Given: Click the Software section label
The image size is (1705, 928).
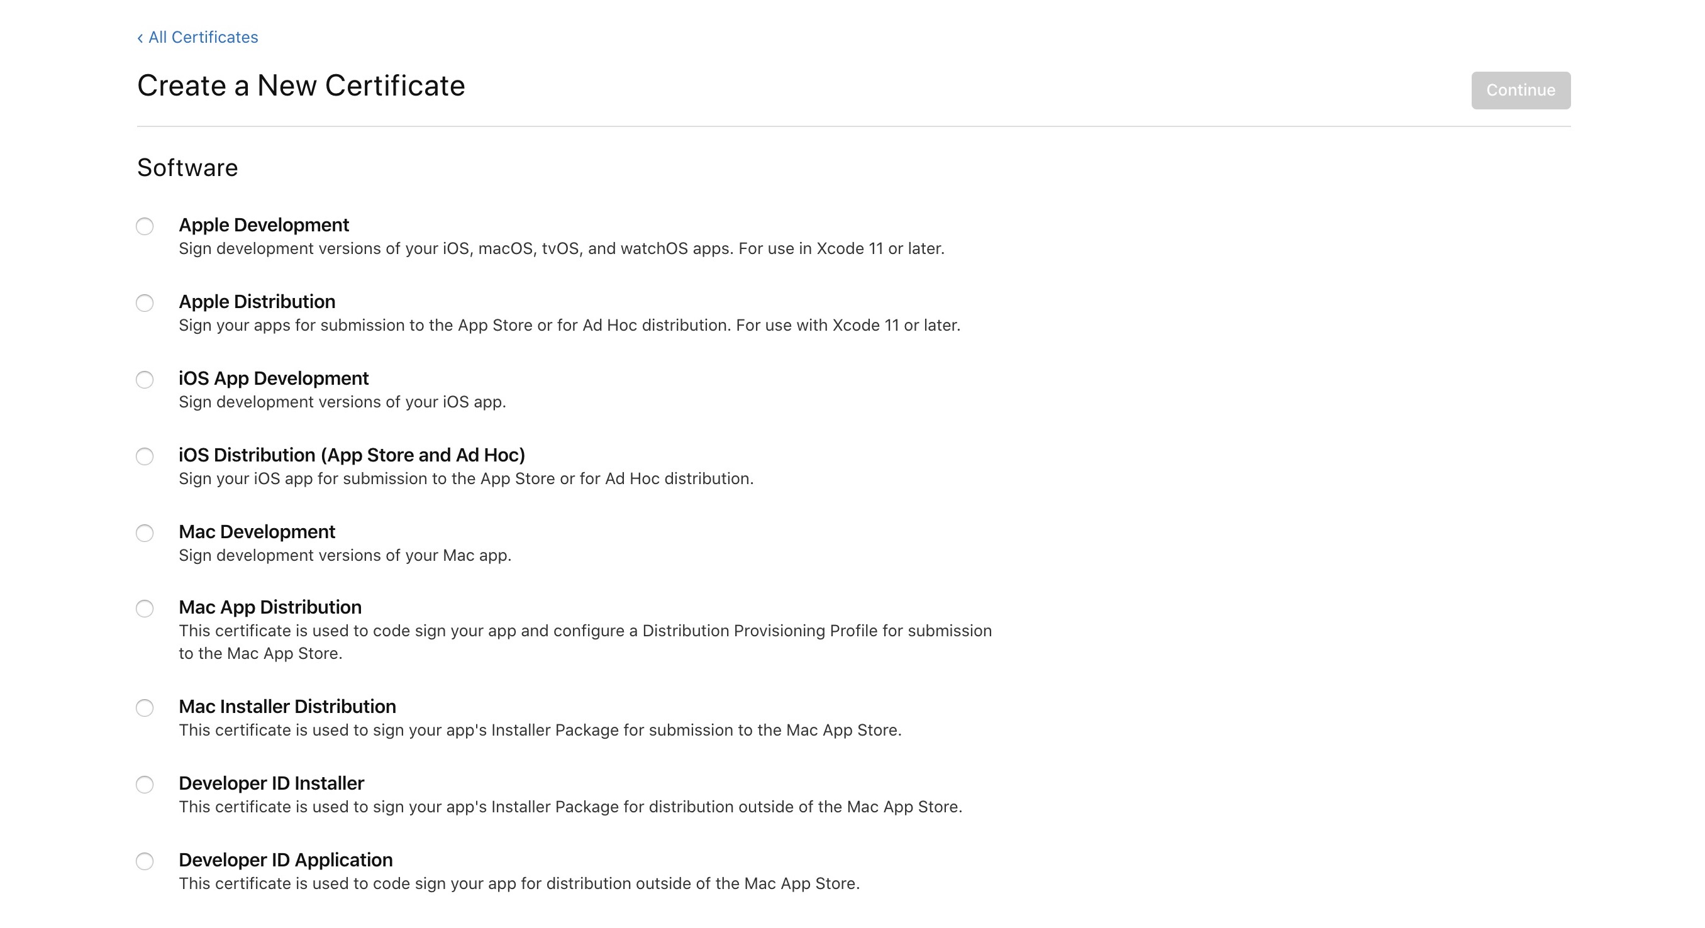Looking at the screenshot, I should (187, 167).
